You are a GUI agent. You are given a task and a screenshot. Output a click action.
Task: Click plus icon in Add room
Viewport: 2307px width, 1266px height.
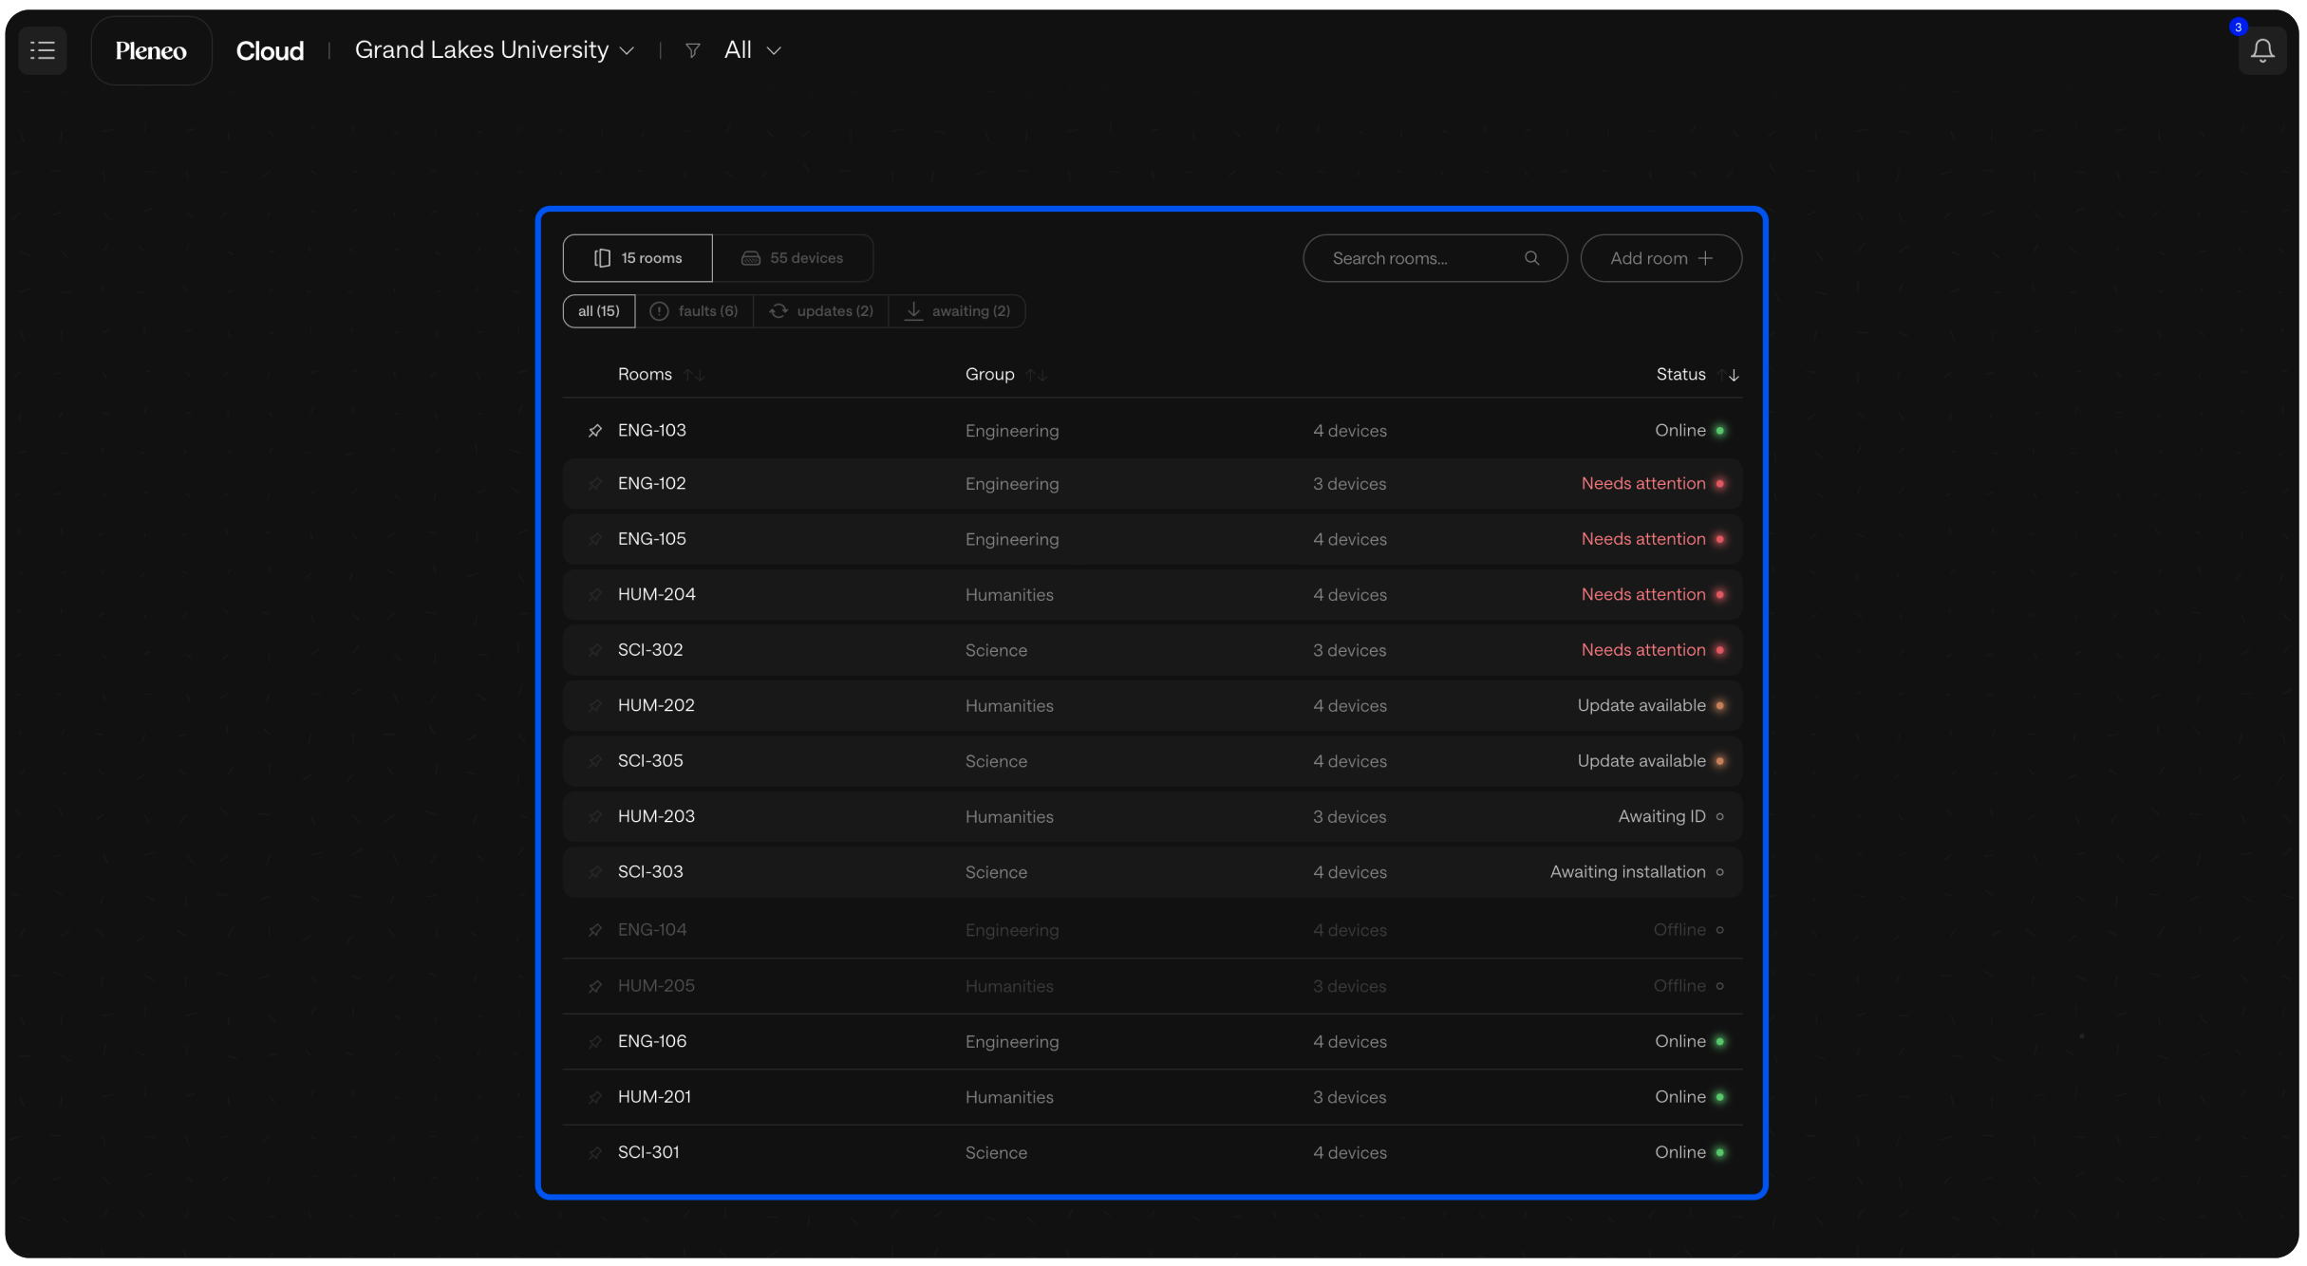[1706, 258]
